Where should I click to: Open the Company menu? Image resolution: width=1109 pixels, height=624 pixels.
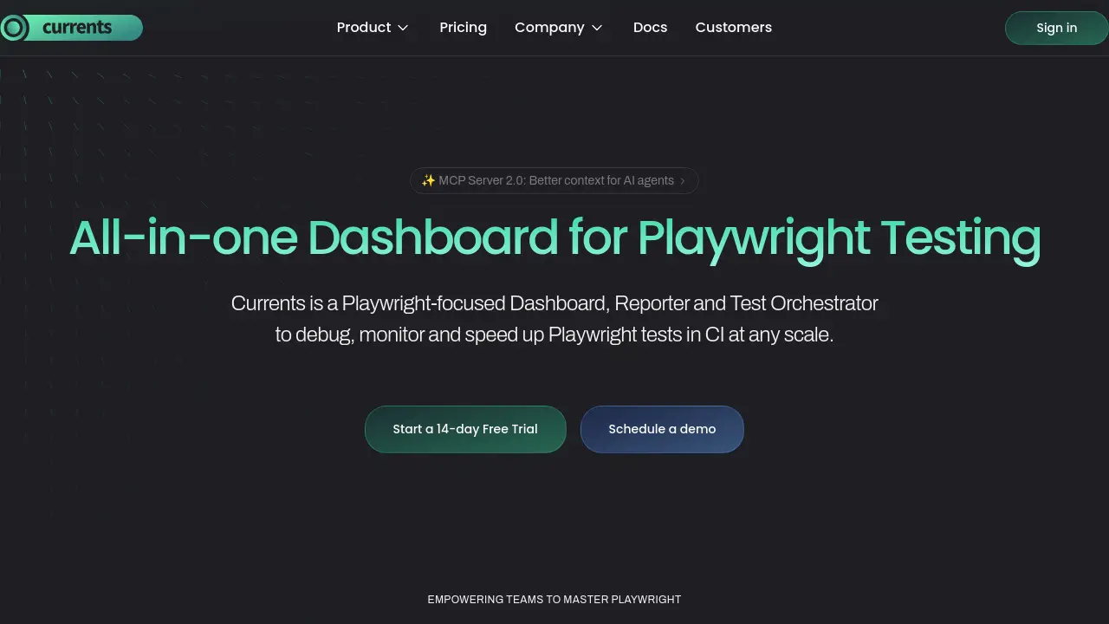(559, 28)
